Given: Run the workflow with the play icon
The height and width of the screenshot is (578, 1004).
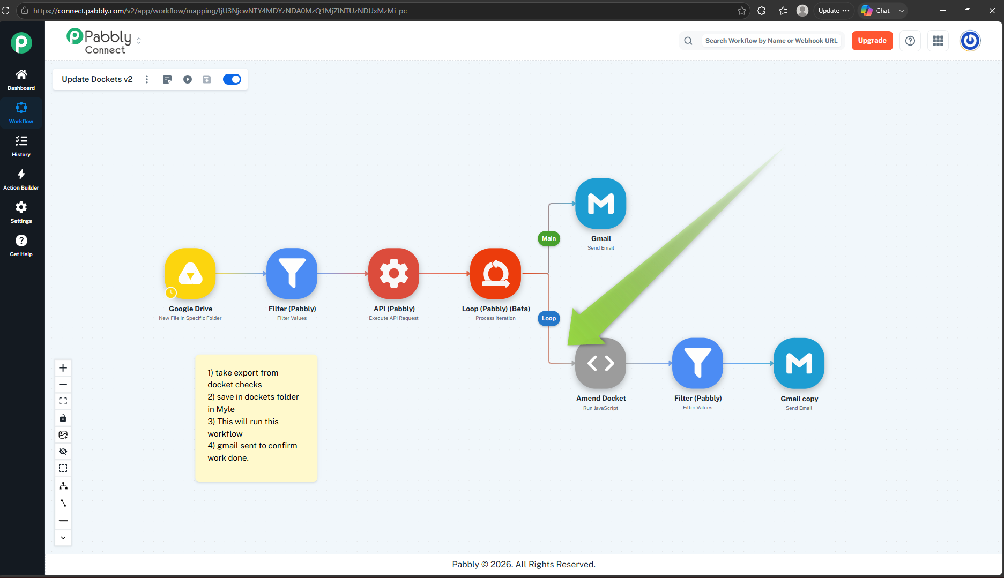Looking at the screenshot, I should coord(188,79).
